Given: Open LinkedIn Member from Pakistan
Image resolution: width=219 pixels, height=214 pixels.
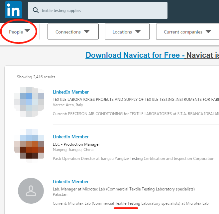Looking at the screenshot, I should tap(71, 181).
